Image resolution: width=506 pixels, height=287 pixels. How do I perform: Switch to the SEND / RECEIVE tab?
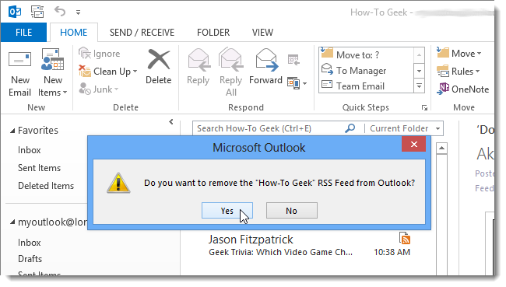[x=142, y=33]
